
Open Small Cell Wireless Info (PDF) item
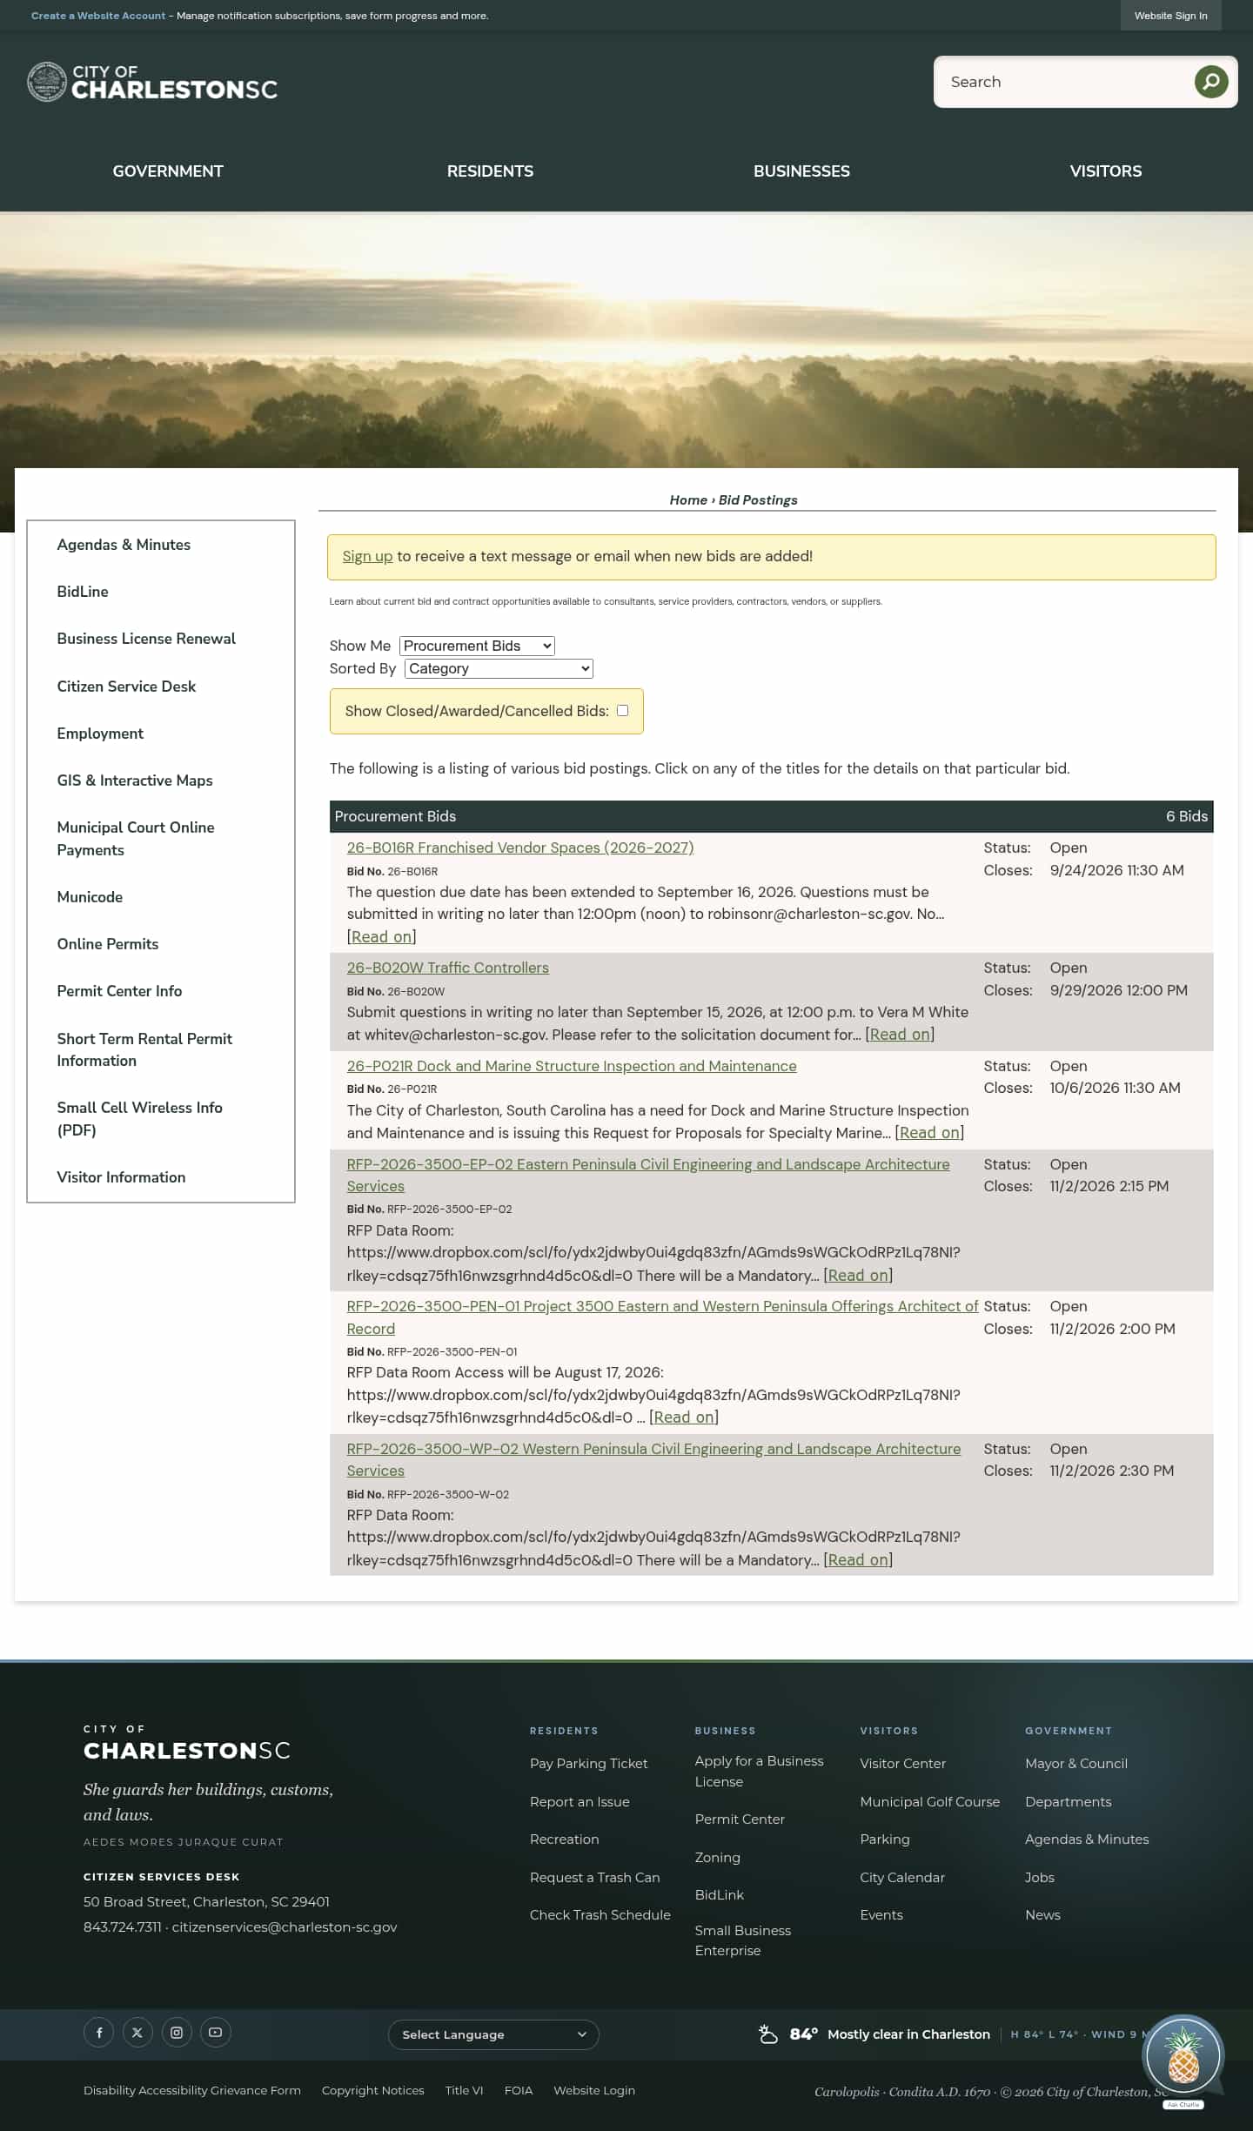click(139, 1119)
